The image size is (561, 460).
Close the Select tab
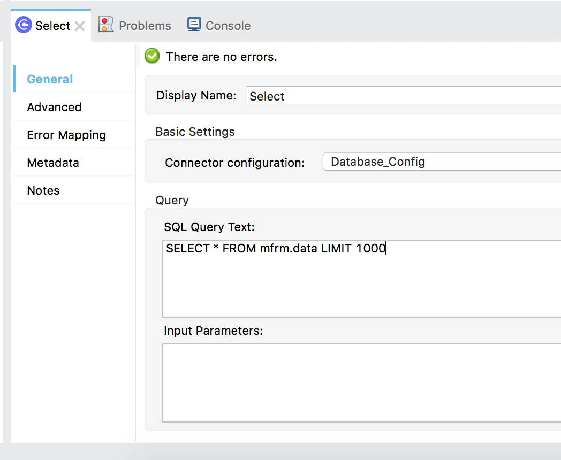point(80,26)
